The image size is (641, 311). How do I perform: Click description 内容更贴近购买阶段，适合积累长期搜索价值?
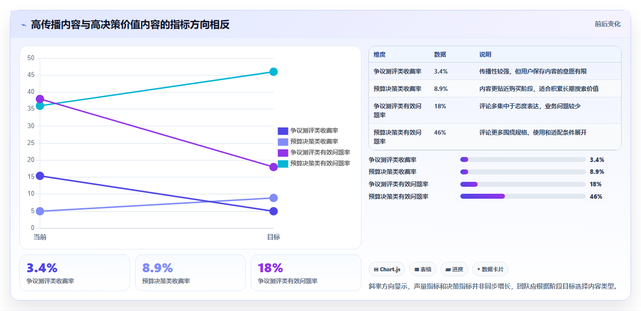pyautogui.click(x=539, y=89)
